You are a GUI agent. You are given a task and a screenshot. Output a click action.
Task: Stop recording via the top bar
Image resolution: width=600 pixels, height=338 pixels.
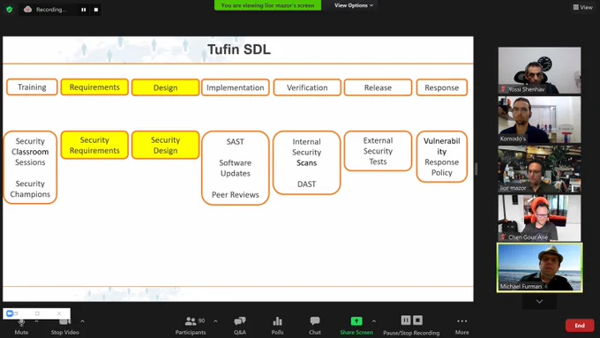(96, 10)
